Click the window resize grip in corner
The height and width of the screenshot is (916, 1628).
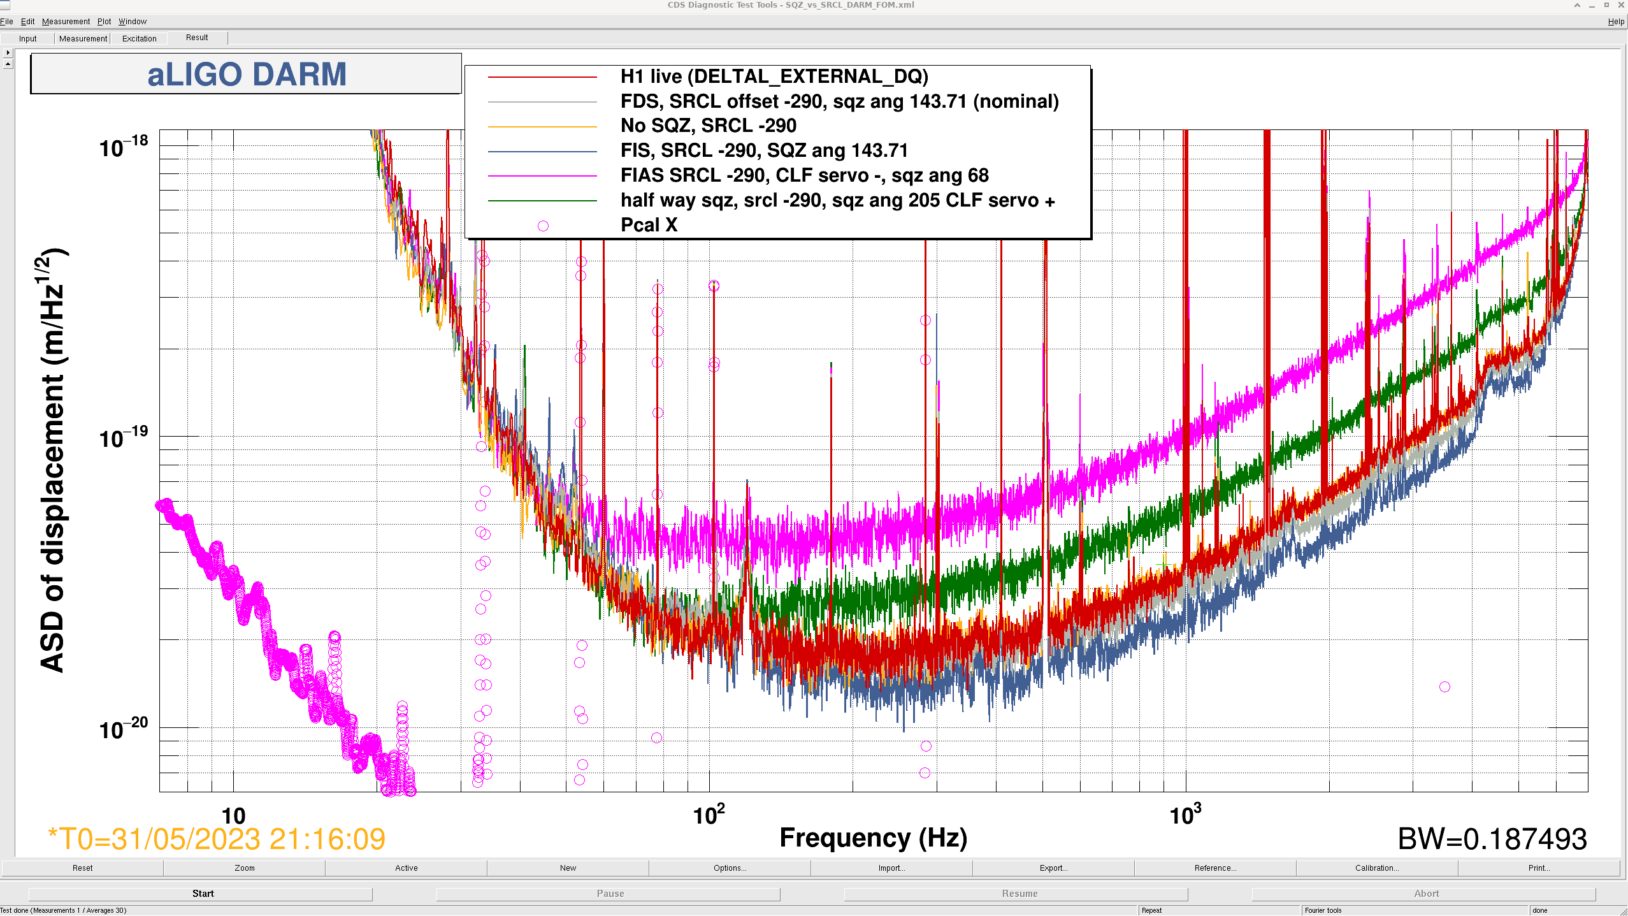(1623, 911)
